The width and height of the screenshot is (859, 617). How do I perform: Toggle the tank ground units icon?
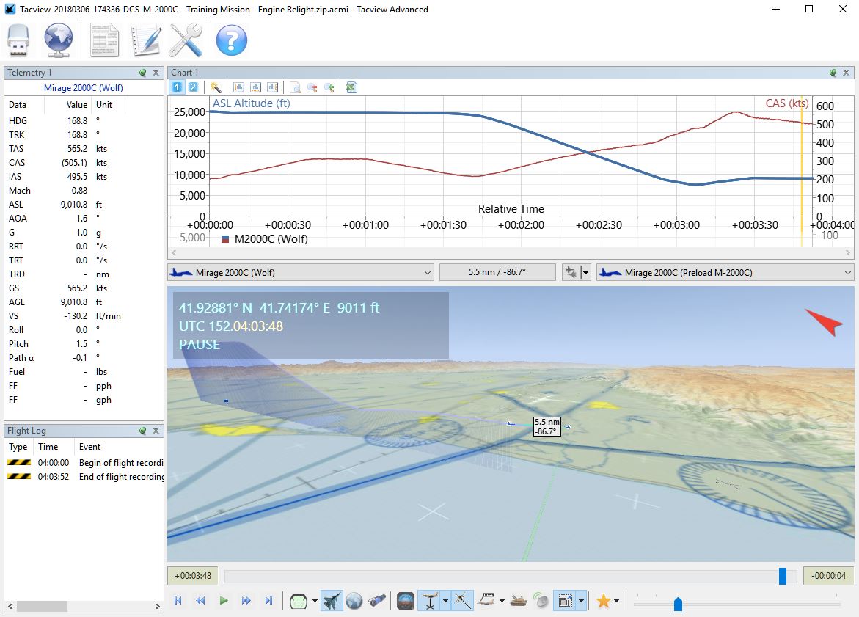coord(518,601)
